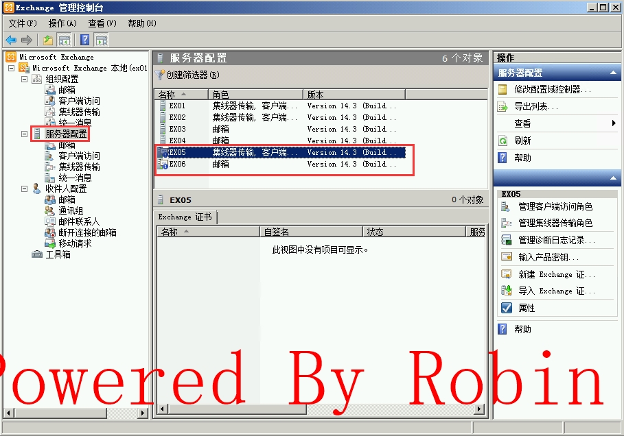Click the 管理诊断日志记录 icon
The image size is (624, 436).
(x=506, y=240)
